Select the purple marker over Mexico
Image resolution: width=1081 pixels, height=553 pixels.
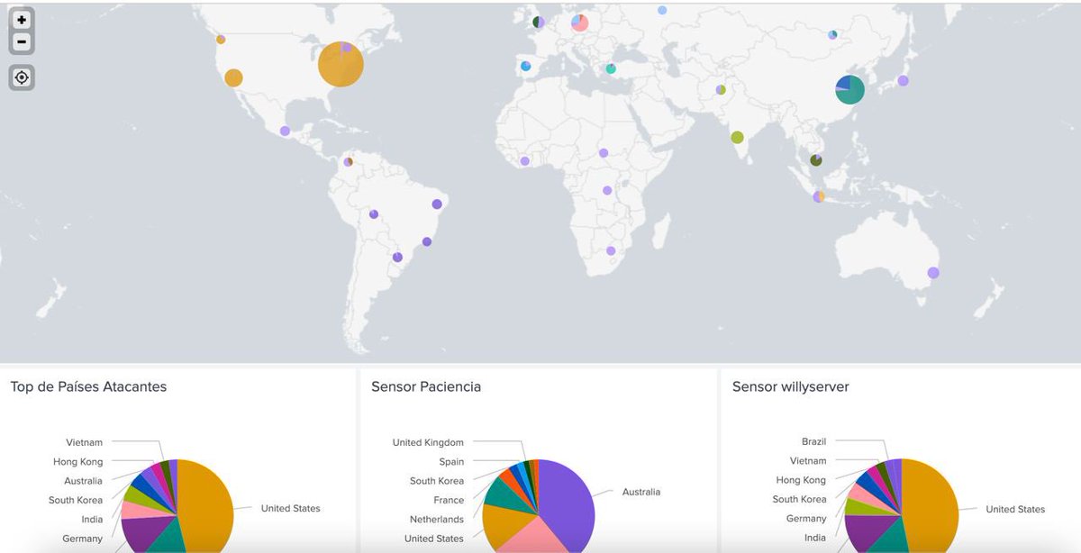285,131
